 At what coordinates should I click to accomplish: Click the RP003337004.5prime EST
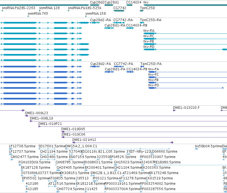point(122,189)
